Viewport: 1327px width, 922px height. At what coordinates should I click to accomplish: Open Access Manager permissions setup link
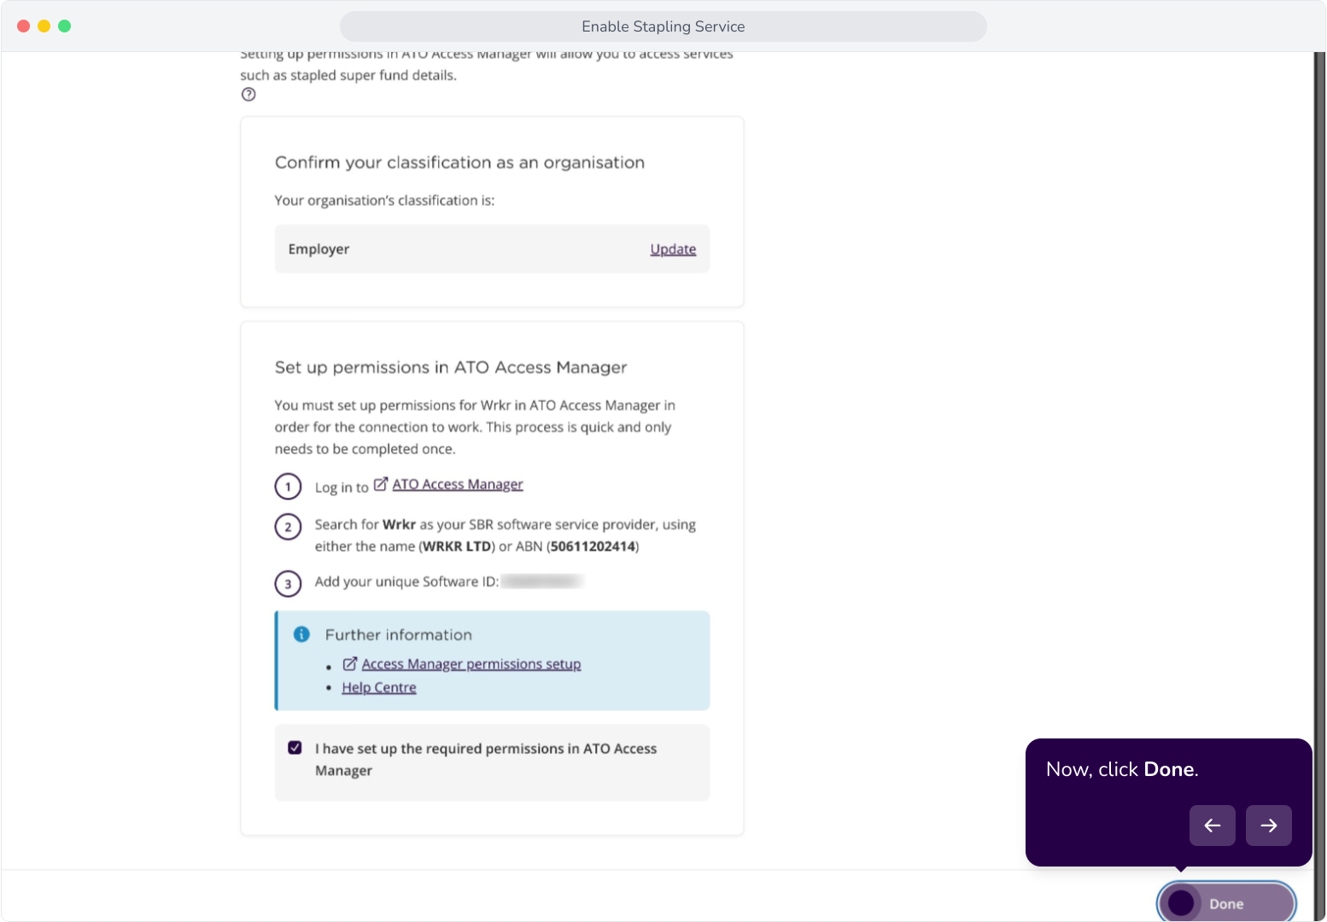point(471,664)
